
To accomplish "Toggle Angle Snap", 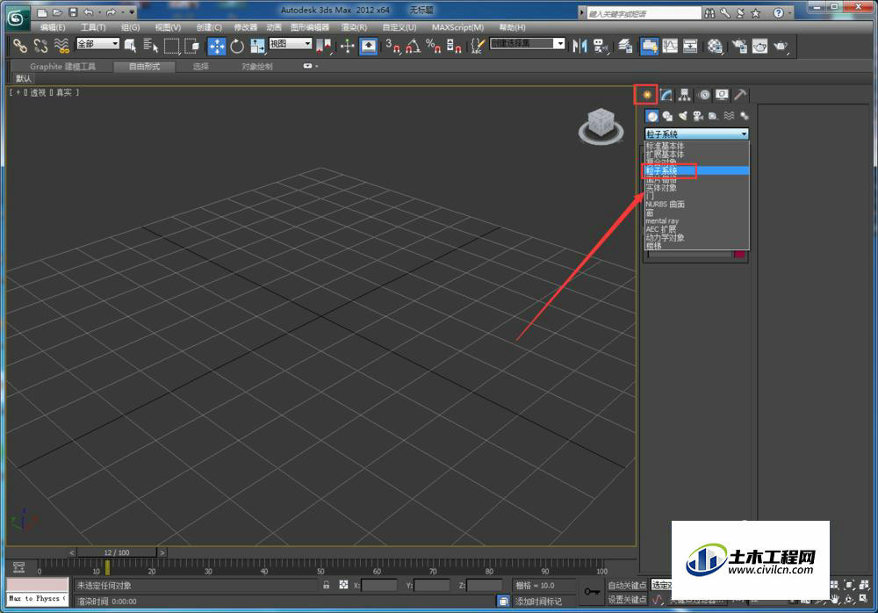I will point(414,46).
